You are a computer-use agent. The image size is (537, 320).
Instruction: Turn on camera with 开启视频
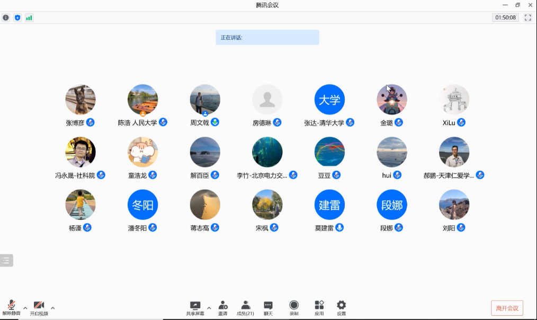pos(39,307)
